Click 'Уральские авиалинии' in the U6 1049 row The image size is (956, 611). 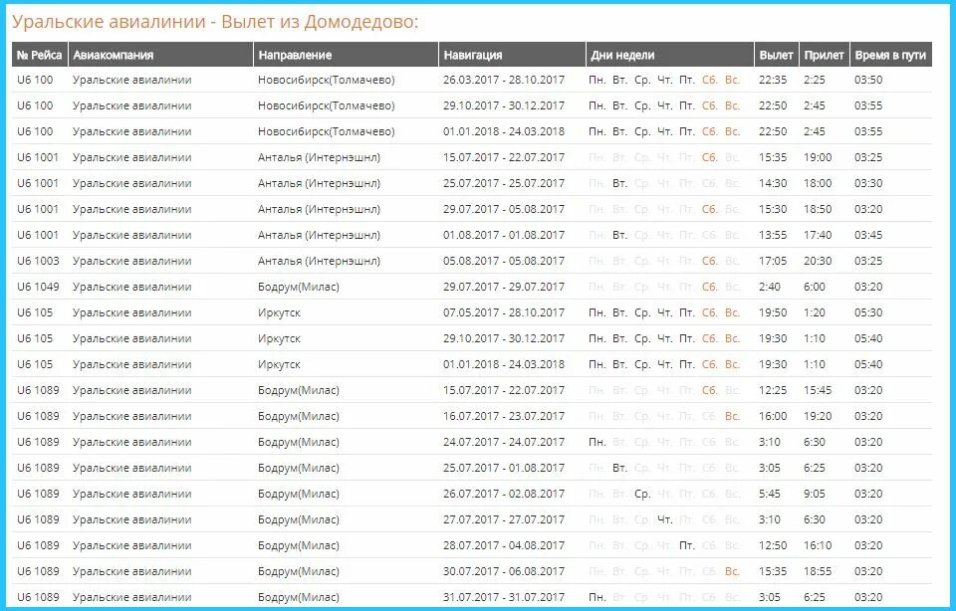(x=131, y=287)
